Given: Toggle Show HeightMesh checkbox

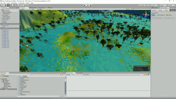Looking at the screenshot, I should 148,70.
